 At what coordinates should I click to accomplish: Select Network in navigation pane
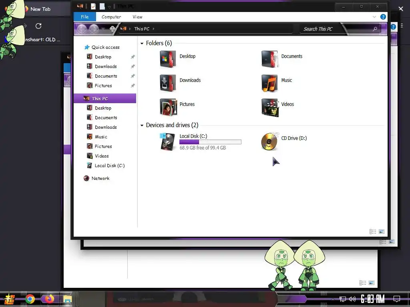coord(100,178)
